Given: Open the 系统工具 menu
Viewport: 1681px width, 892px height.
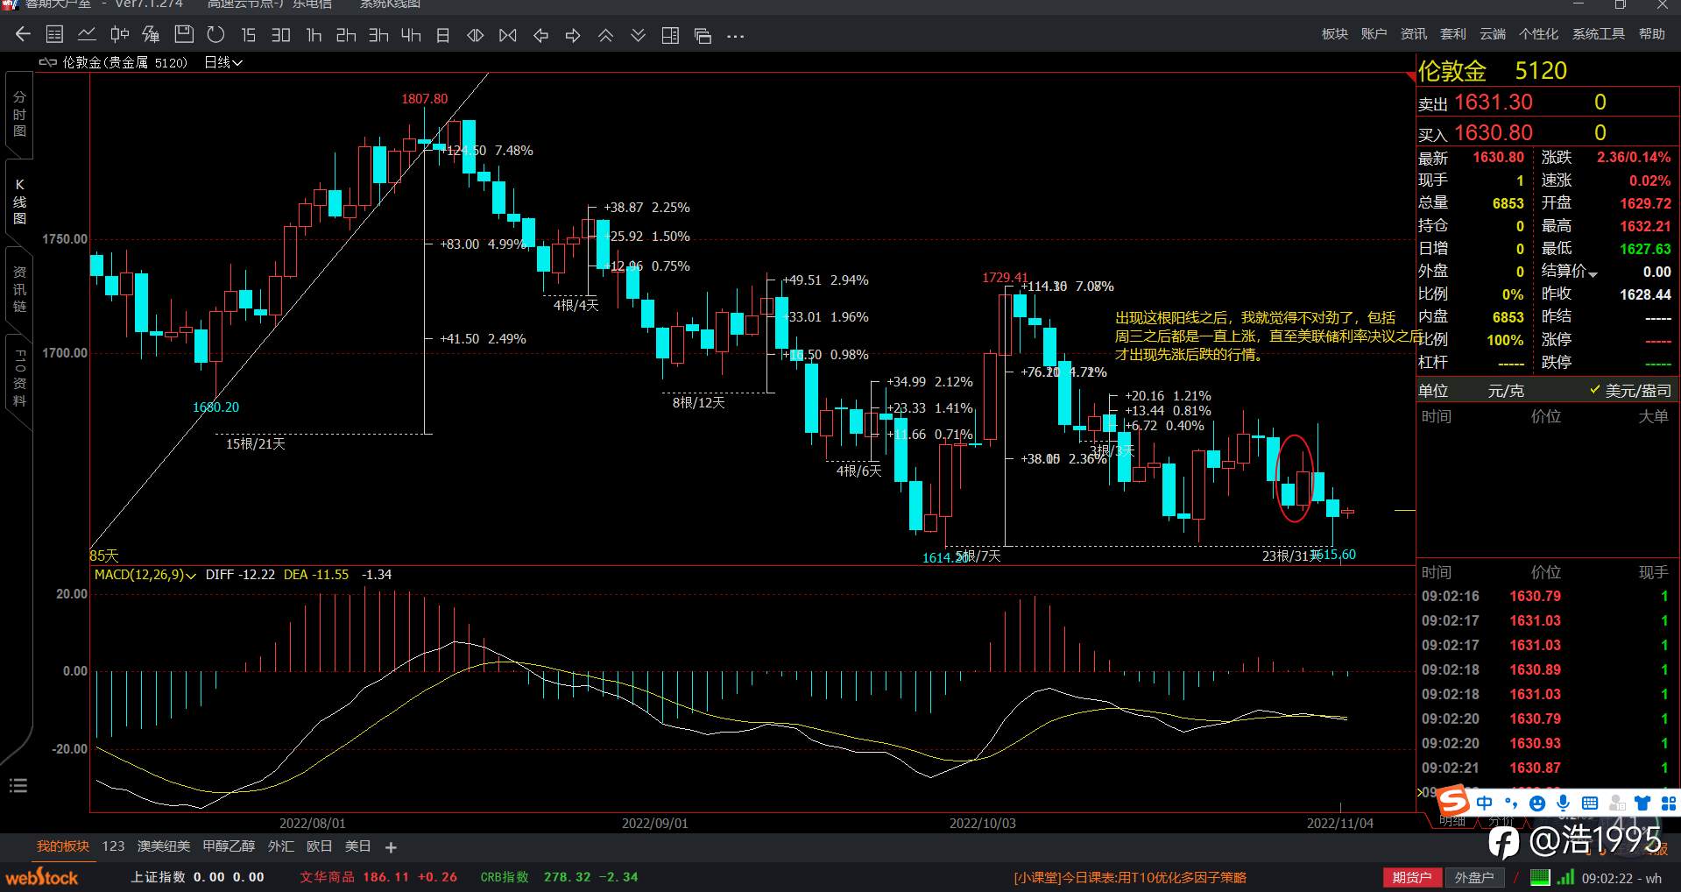Looking at the screenshot, I should click(x=1598, y=34).
